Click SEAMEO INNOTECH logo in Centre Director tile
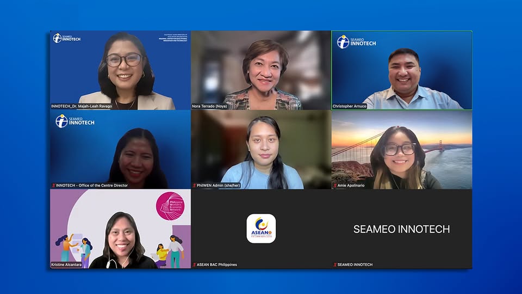 [x=75, y=121]
